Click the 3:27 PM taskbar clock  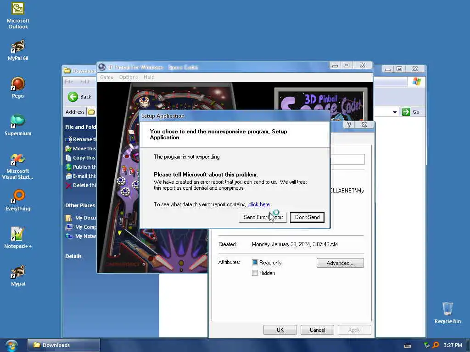pyautogui.click(x=453, y=345)
